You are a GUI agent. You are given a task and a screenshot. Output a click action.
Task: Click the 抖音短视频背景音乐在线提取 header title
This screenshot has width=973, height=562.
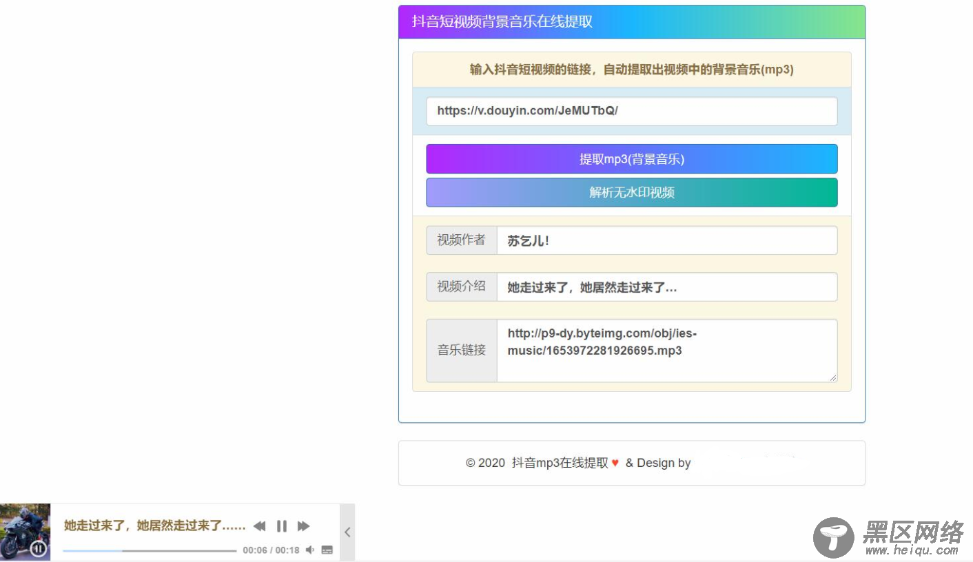(x=502, y=21)
